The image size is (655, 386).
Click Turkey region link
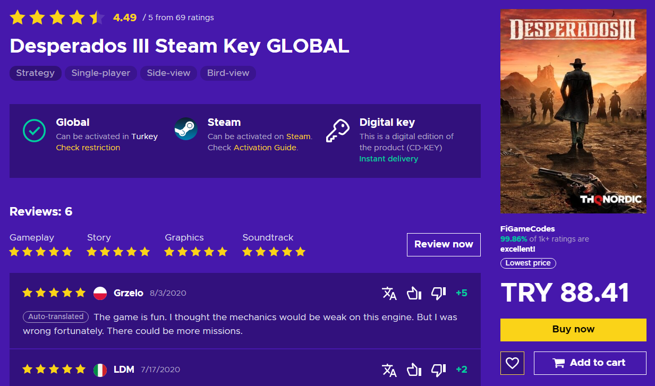(144, 136)
